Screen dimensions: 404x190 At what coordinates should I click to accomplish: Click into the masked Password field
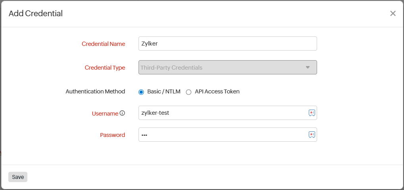(x=222, y=135)
